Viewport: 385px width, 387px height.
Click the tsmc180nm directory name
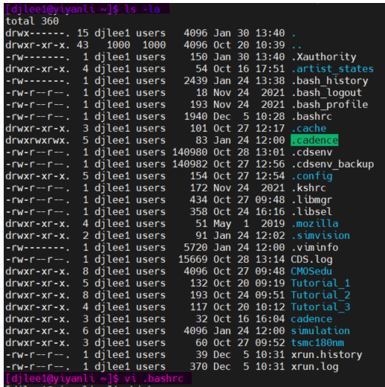[317, 343]
